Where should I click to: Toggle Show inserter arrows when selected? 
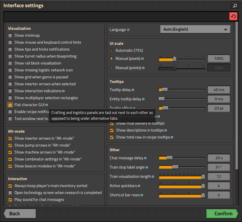point(10,84)
